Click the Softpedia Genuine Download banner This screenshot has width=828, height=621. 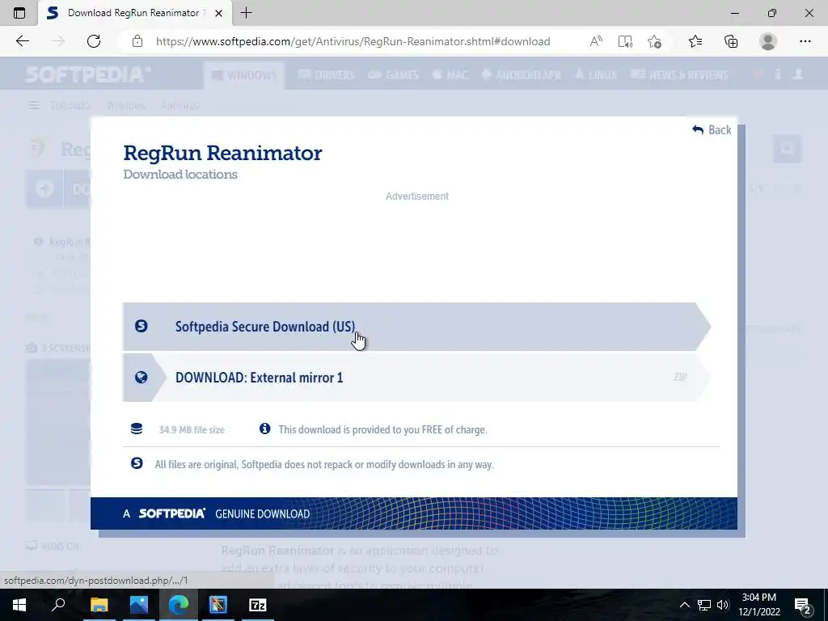coord(413,513)
